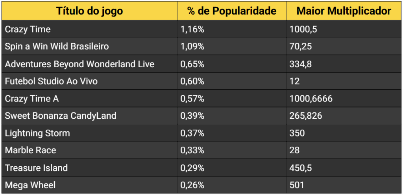Click the 265,826 multiplier cell
Image resolution: width=403 pixels, height=195 pixels.
(306, 116)
